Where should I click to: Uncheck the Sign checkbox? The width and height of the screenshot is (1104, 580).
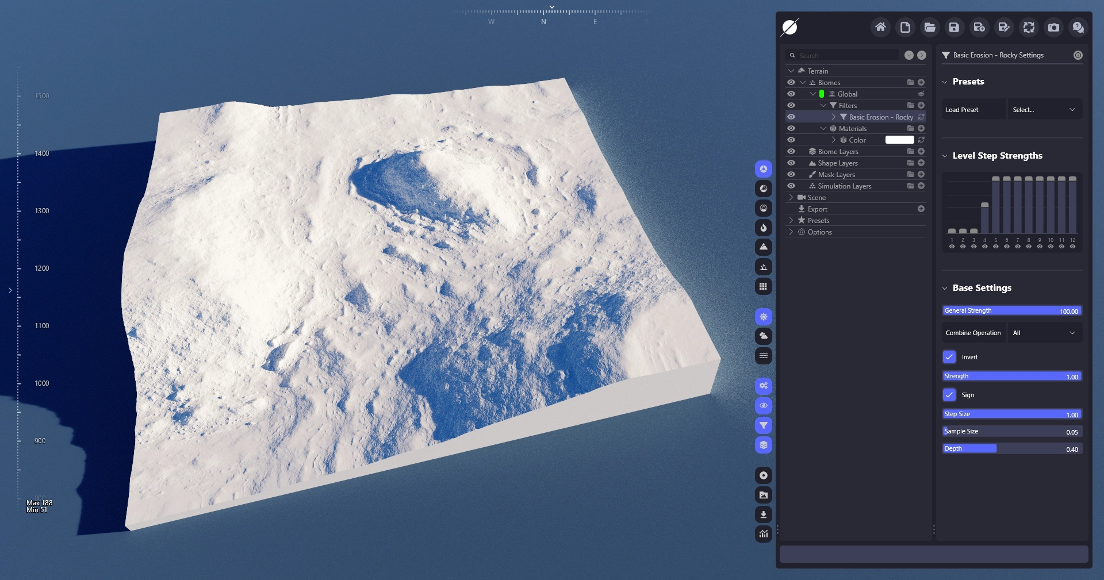coord(949,395)
